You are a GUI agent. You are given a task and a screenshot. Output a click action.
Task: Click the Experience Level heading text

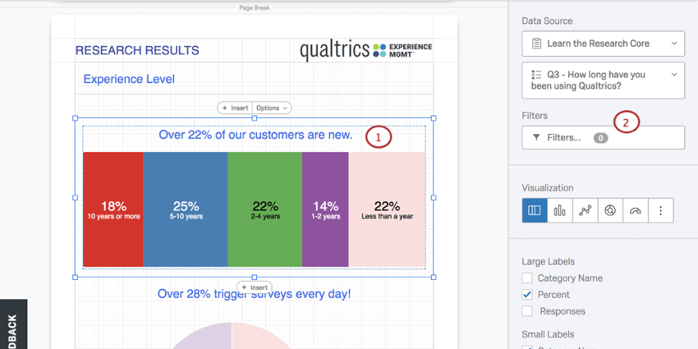tap(129, 80)
